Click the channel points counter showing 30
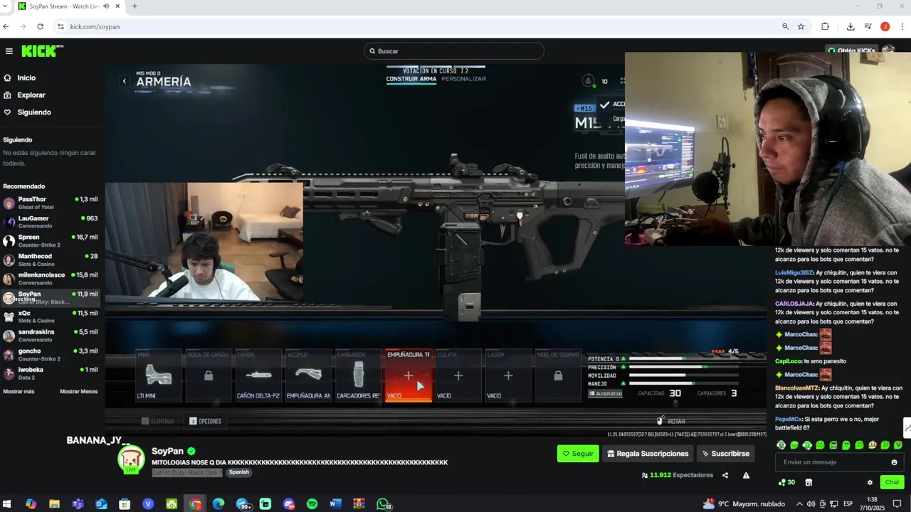 coord(787,482)
